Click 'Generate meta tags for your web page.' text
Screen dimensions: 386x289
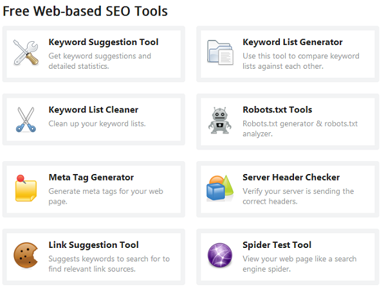pos(106,196)
